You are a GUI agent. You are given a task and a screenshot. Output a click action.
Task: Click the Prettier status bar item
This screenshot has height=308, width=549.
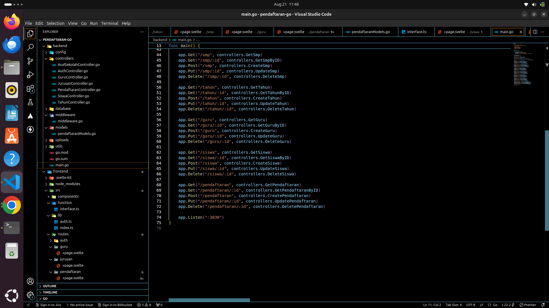(528, 305)
